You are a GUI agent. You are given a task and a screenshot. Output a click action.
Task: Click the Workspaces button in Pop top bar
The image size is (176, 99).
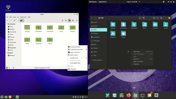point(93,2)
